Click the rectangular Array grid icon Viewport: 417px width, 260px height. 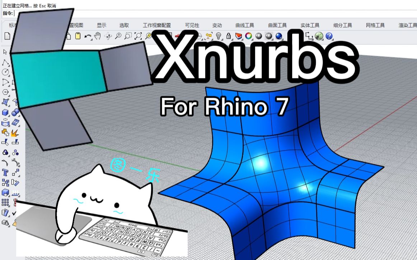pyautogui.click(x=5, y=203)
